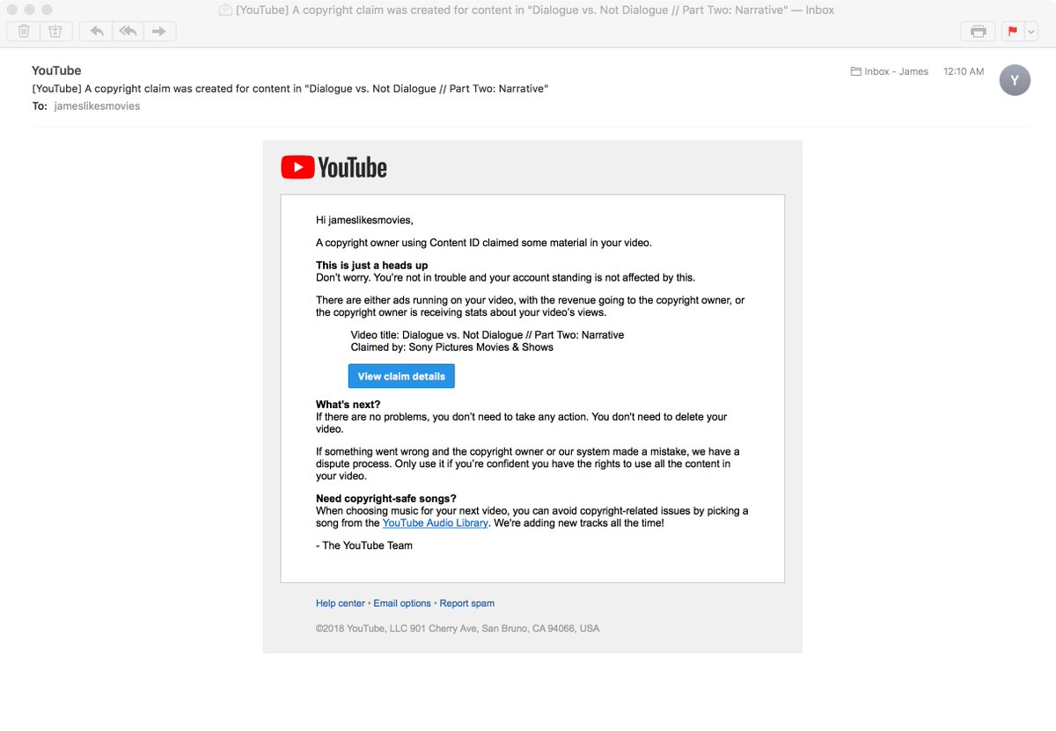Open the YouTube Audio Library link
This screenshot has height=731, width=1056.
point(435,523)
